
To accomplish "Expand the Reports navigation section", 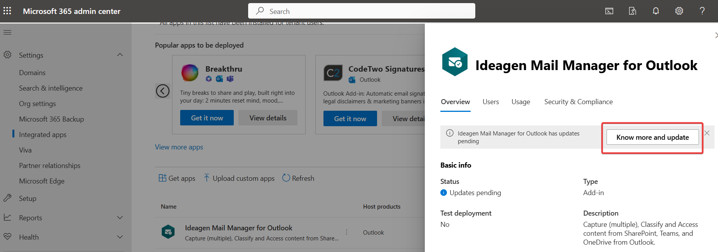I will (120, 218).
